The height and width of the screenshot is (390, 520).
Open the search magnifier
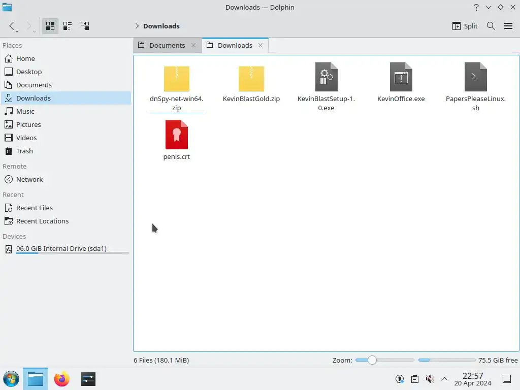[491, 26]
